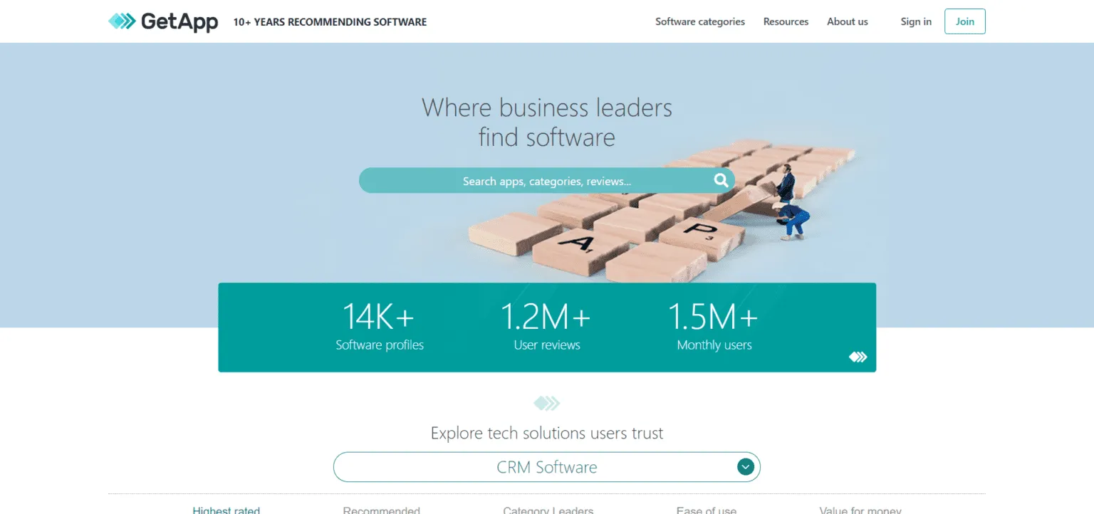This screenshot has height=514, width=1094.
Task: Click the Sign in link
Action: 915,21
